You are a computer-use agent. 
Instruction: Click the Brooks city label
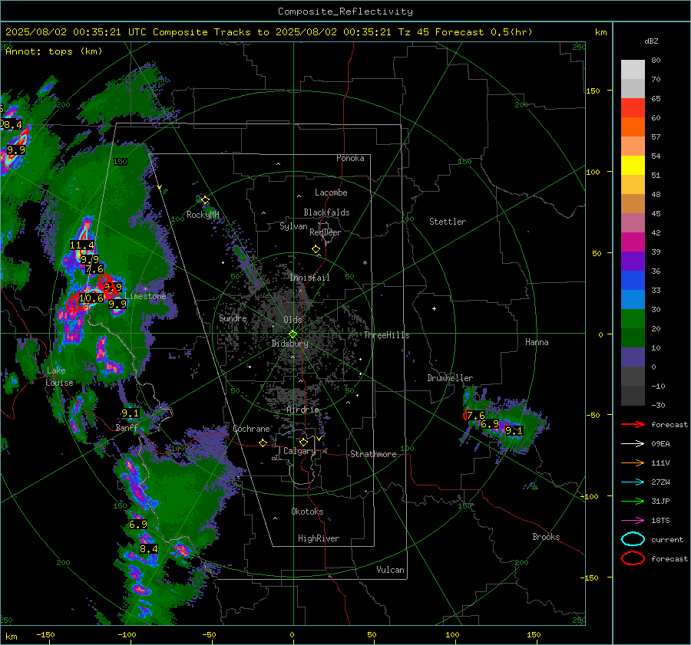[546, 537]
